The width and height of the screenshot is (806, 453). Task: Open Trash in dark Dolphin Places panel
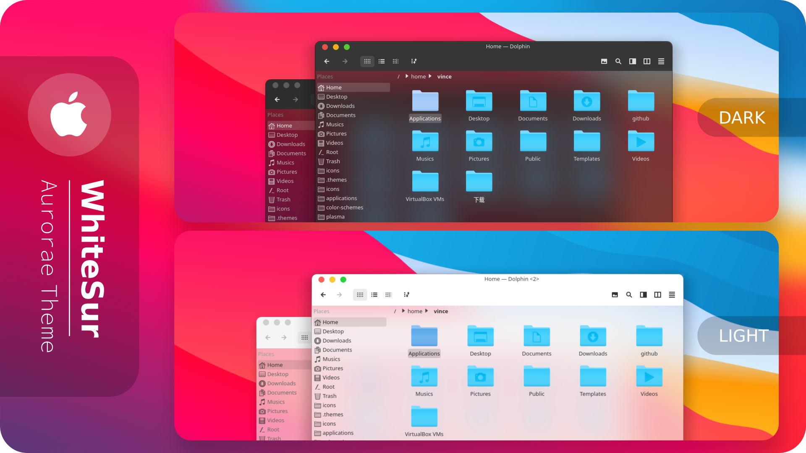[x=353, y=161]
